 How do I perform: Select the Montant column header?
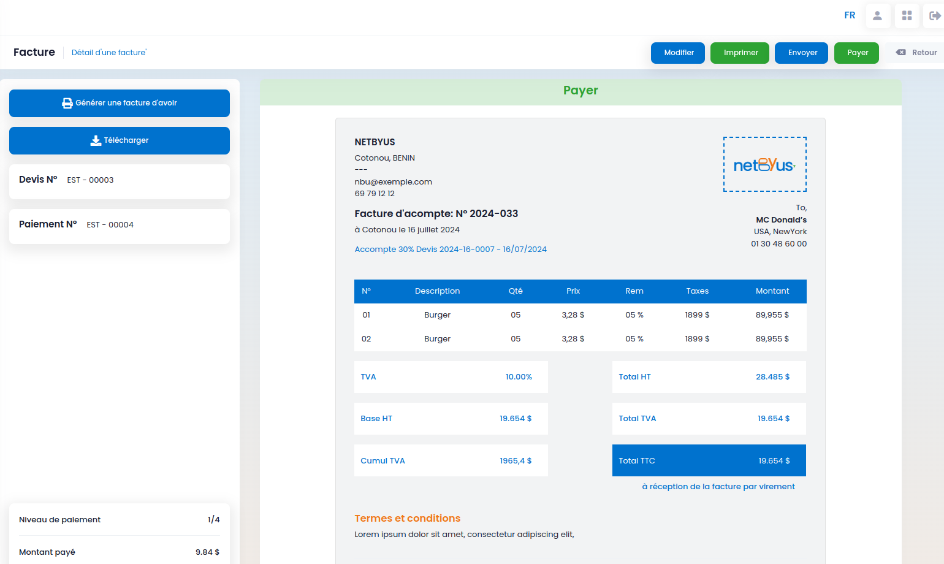pos(772,291)
